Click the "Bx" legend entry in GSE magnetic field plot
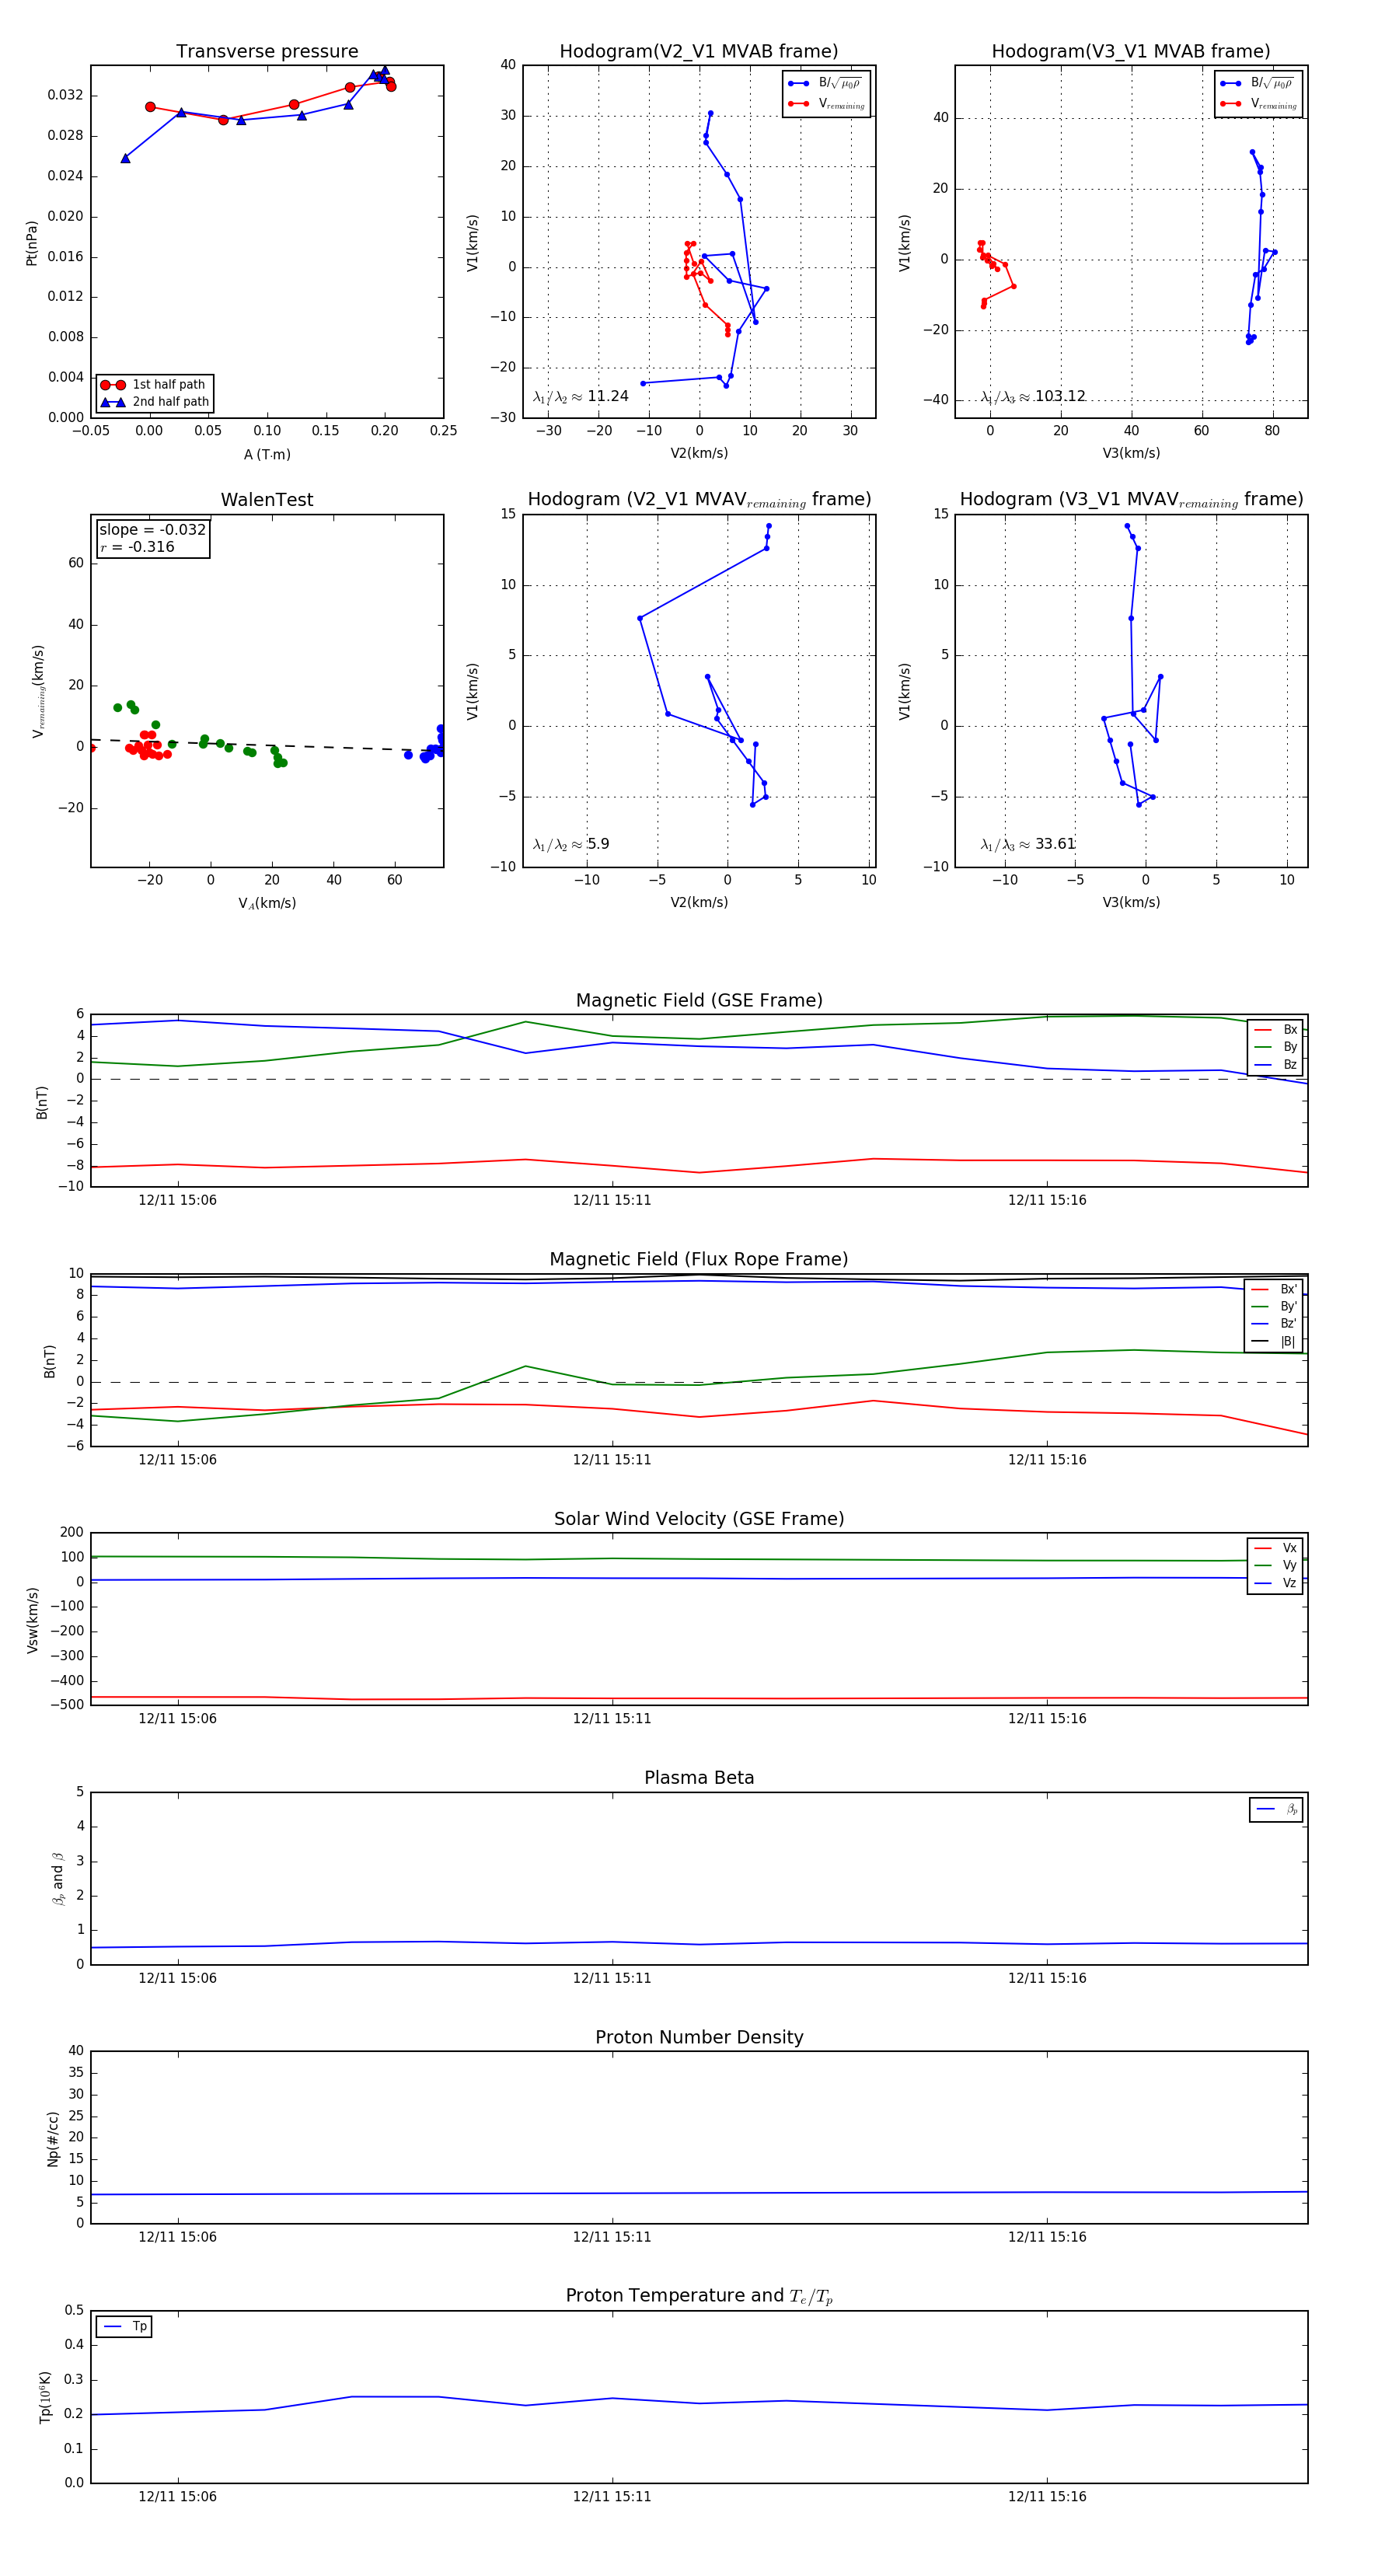The height and width of the screenshot is (2565, 1399). click(1275, 1030)
